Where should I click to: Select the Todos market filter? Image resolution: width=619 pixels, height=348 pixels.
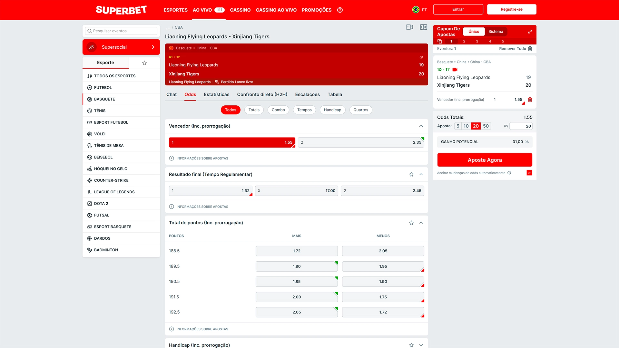[231, 110]
